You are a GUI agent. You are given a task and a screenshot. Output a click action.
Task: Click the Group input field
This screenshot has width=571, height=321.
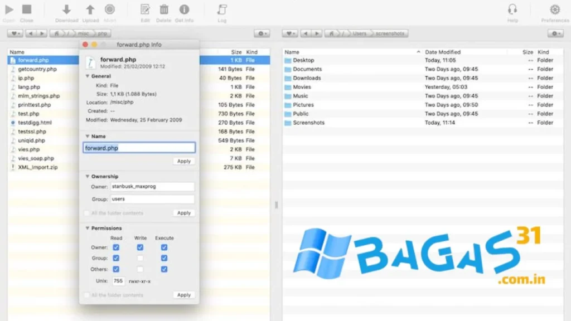pos(152,199)
